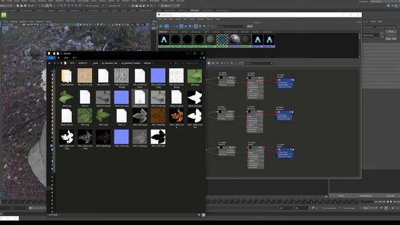This screenshot has width=400, height=225.
Task: Open the folder item in the textures window
Action: (67, 77)
